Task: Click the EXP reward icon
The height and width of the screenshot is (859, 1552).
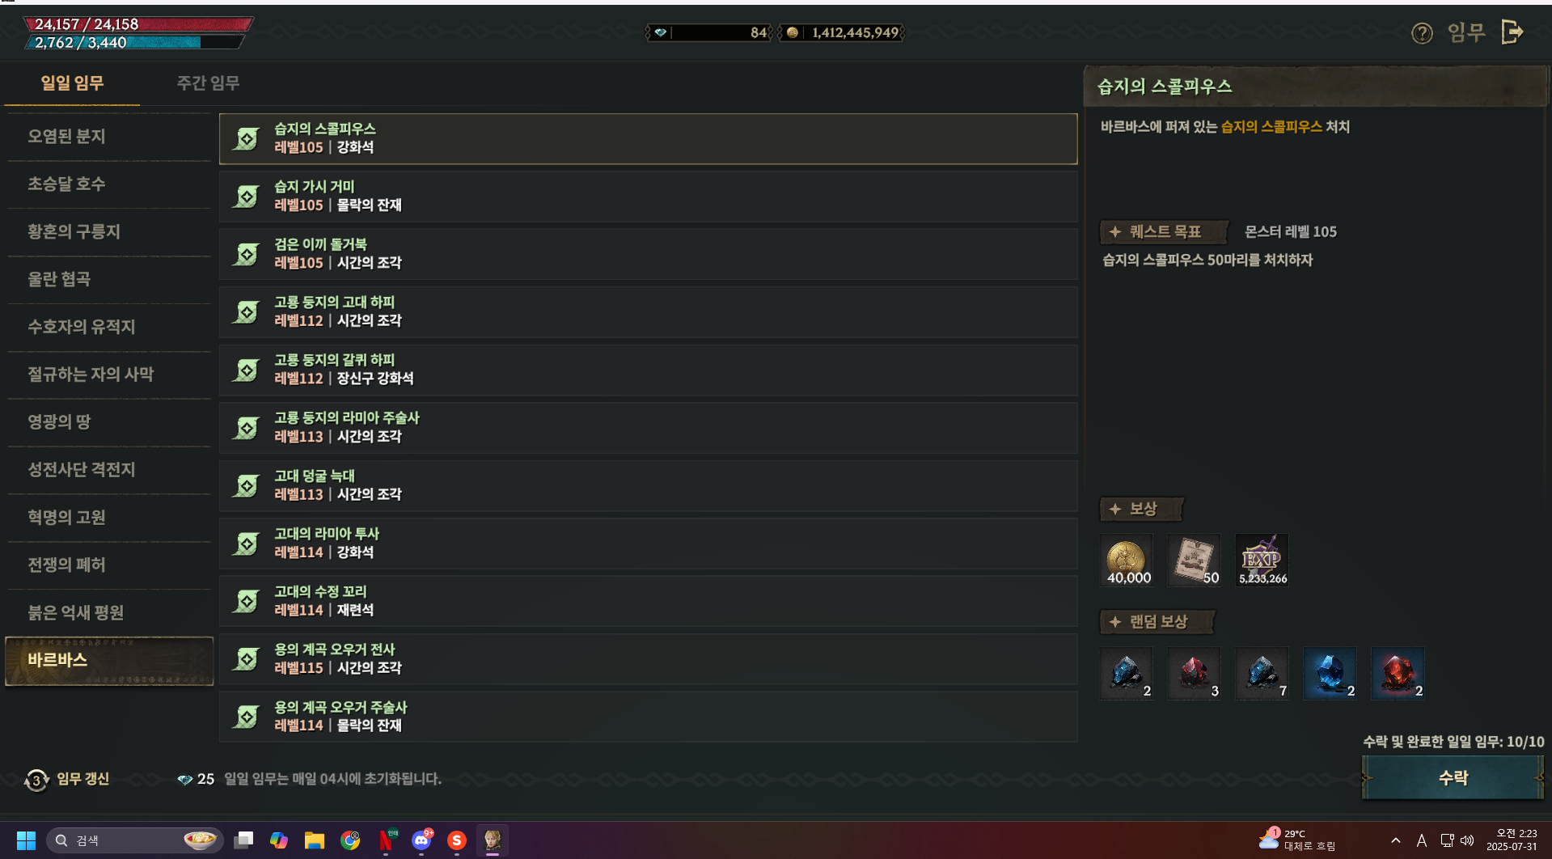Action: [x=1262, y=560]
